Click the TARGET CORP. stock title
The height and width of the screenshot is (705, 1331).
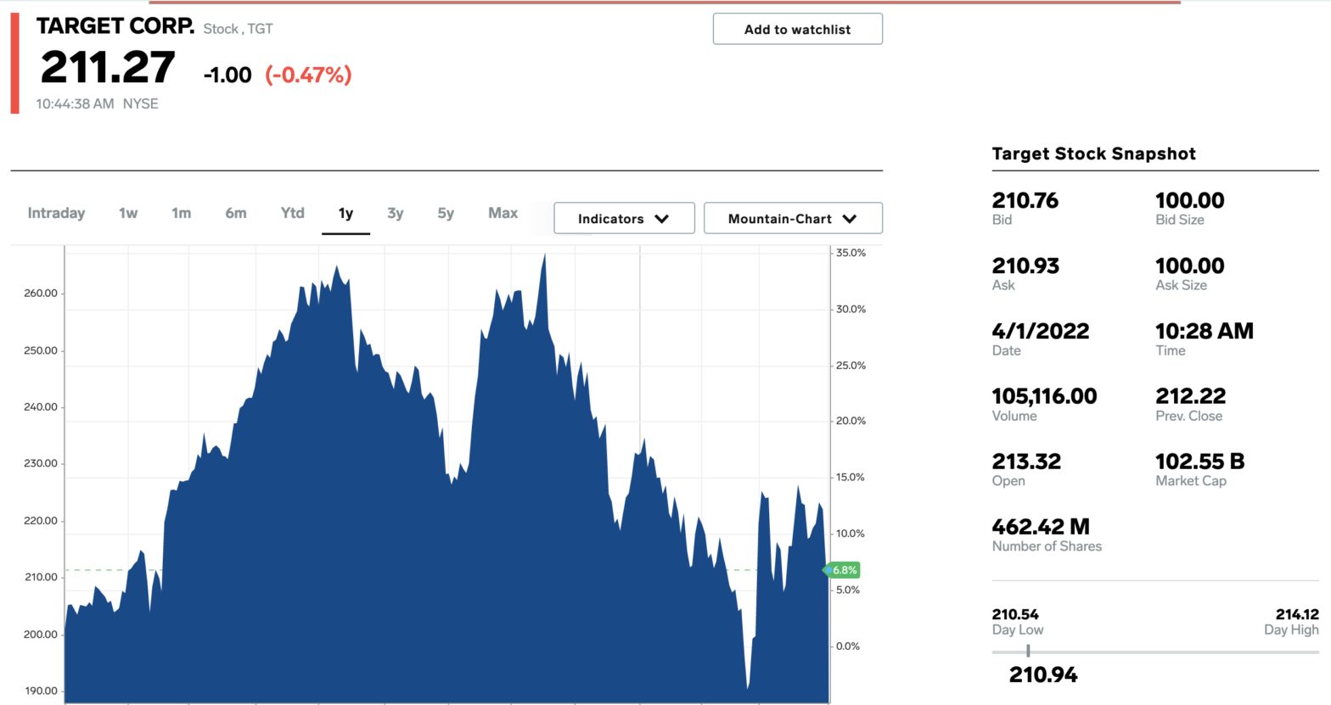[115, 26]
